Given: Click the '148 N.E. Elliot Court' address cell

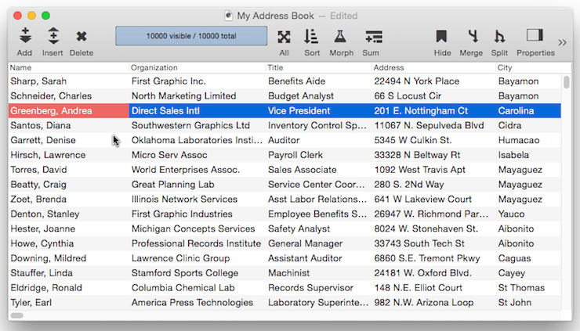Looking at the screenshot, I should (x=433, y=288).
